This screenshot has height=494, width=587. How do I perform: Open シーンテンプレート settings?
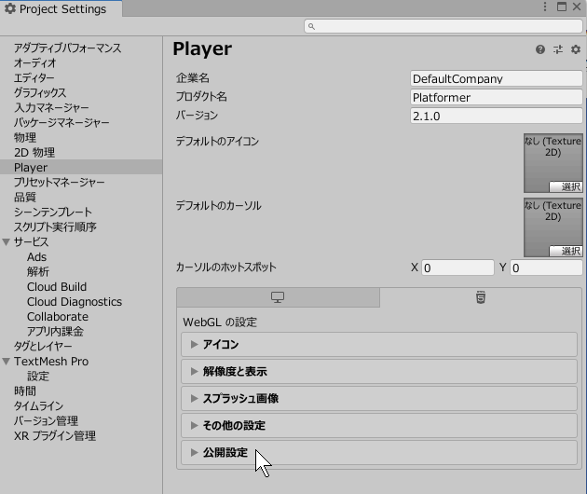click(x=53, y=212)
